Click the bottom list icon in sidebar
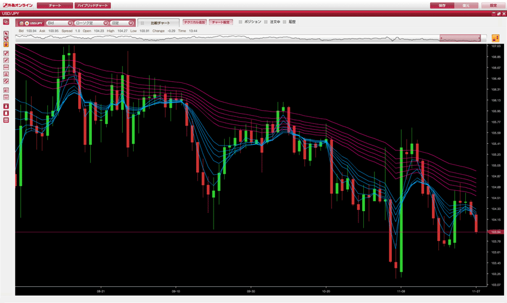This screenshot has width=507, height=303. (x=6, y=120)
